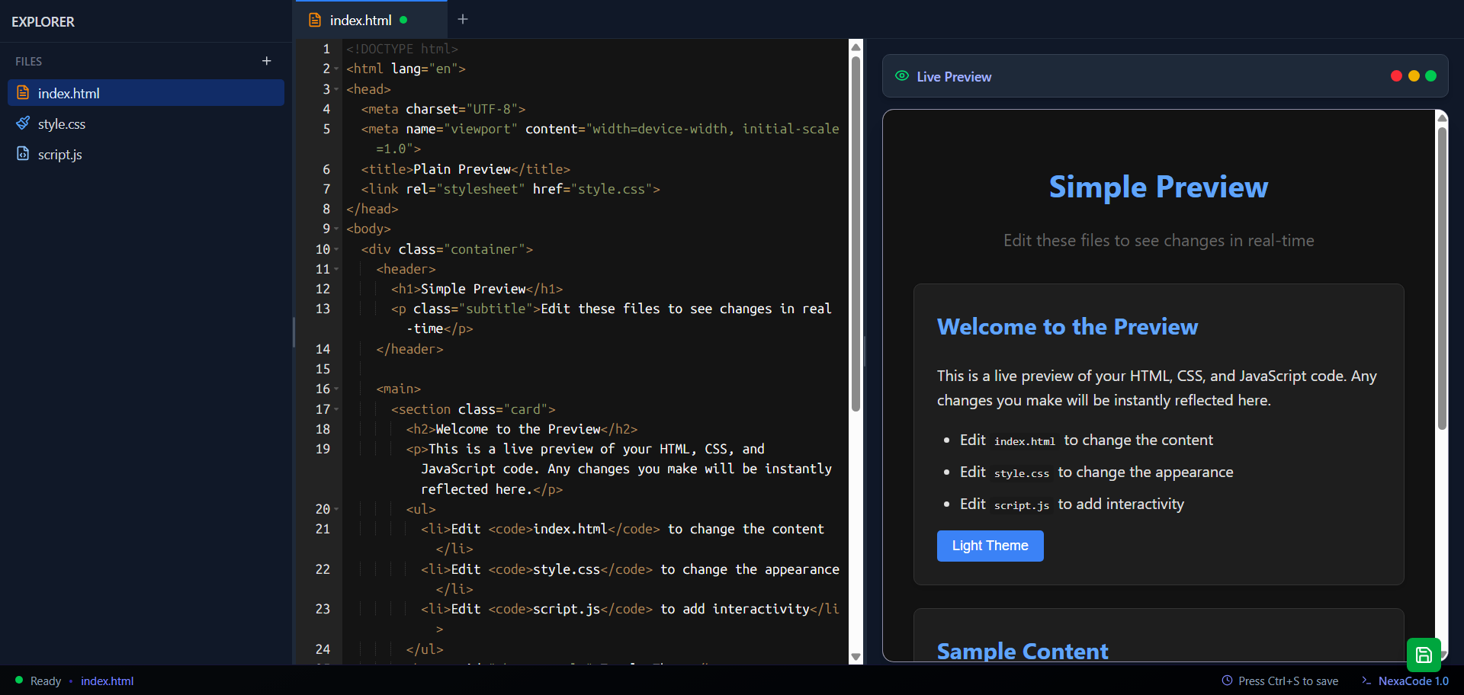The width and height of the screenshot is (1464, 695).
Task: Click the Live Preview title text
Action: [x=954, y=76]
